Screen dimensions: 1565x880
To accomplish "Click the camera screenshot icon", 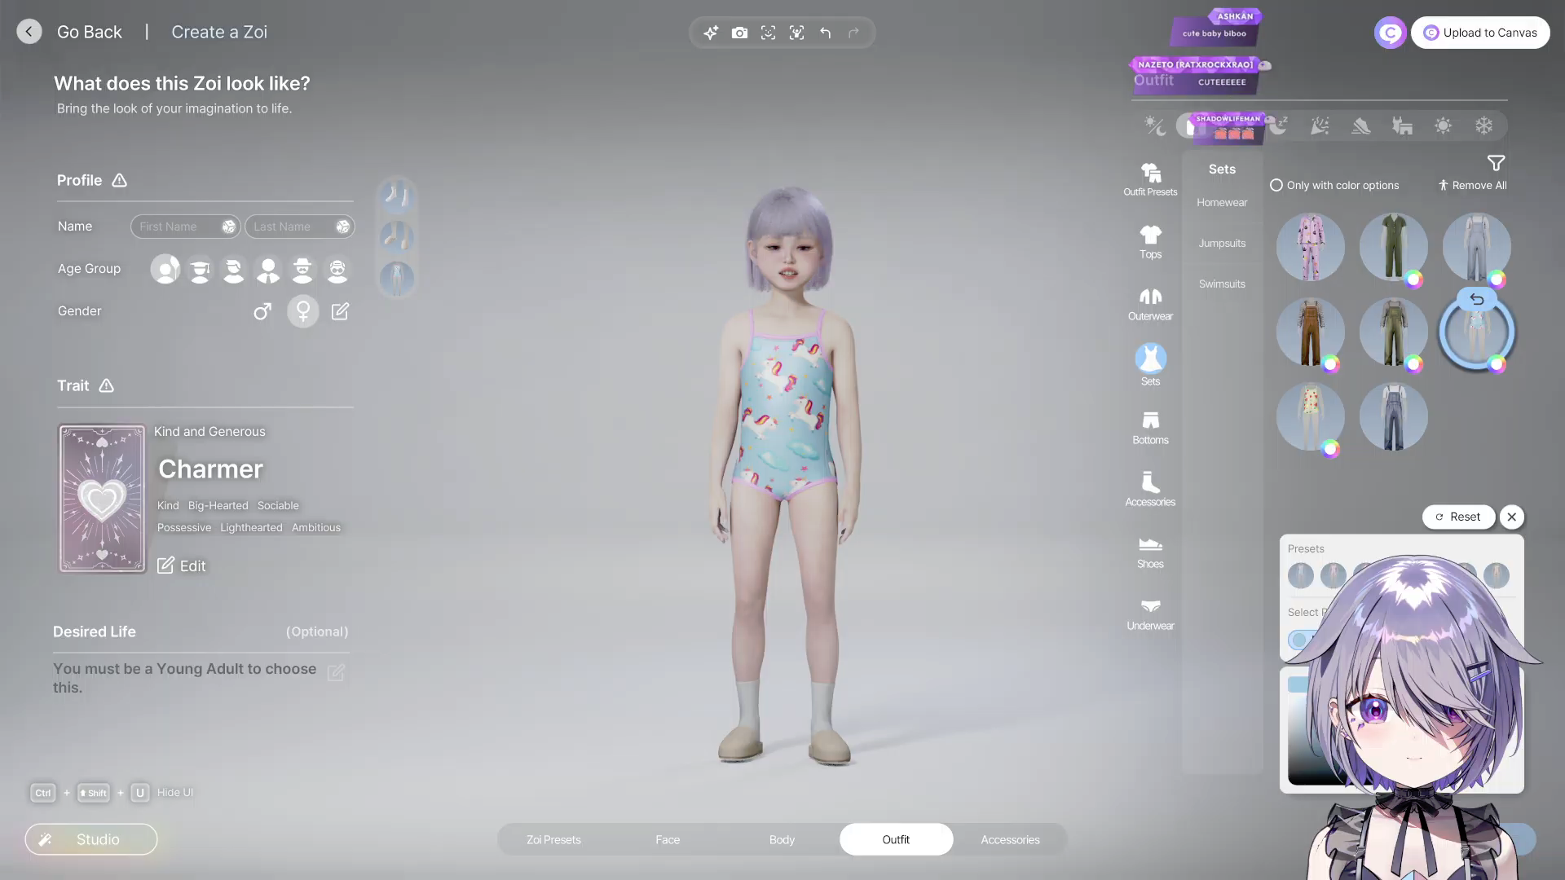I will point(739,33).
